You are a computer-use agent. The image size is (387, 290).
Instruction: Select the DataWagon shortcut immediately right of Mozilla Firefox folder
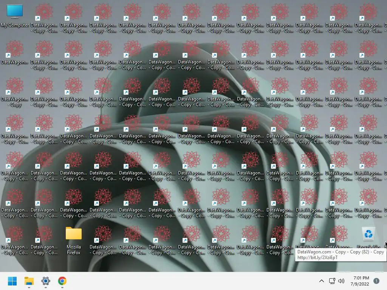pyautogui.click(x=103, y=241)
